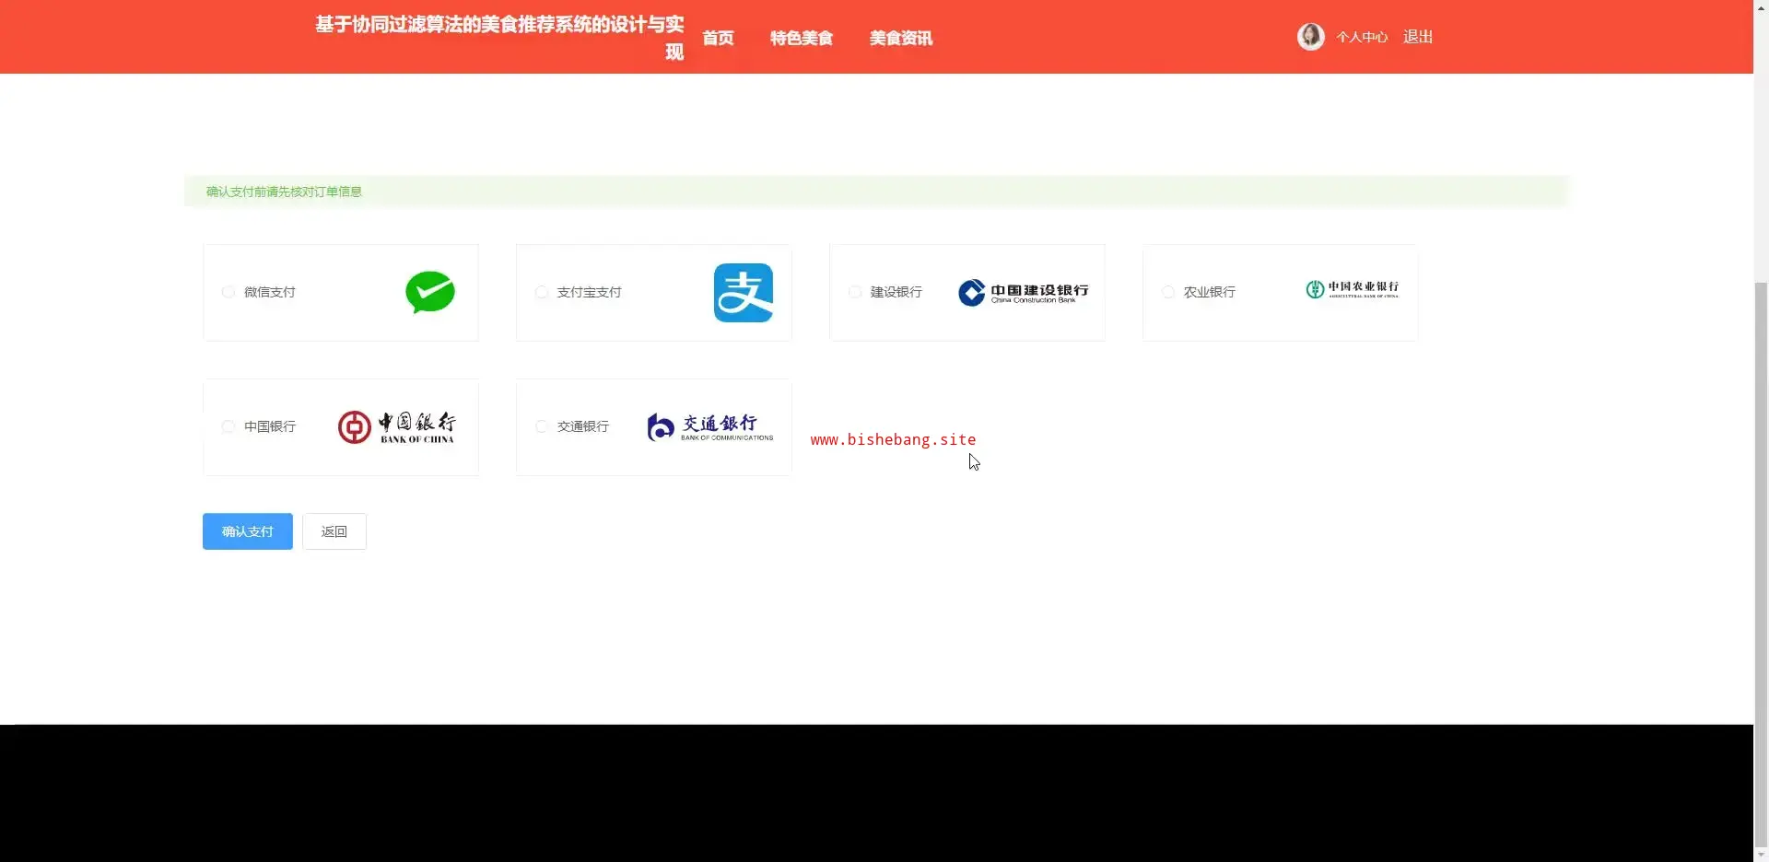The height and width of the screenshot is (862, 1769).
Task: Click the Bank of China logo
Action: (396, 427)
